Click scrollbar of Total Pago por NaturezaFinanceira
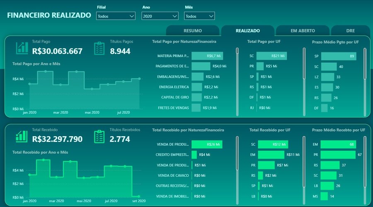This screenshot has height=207, width=373. point(237,82)
